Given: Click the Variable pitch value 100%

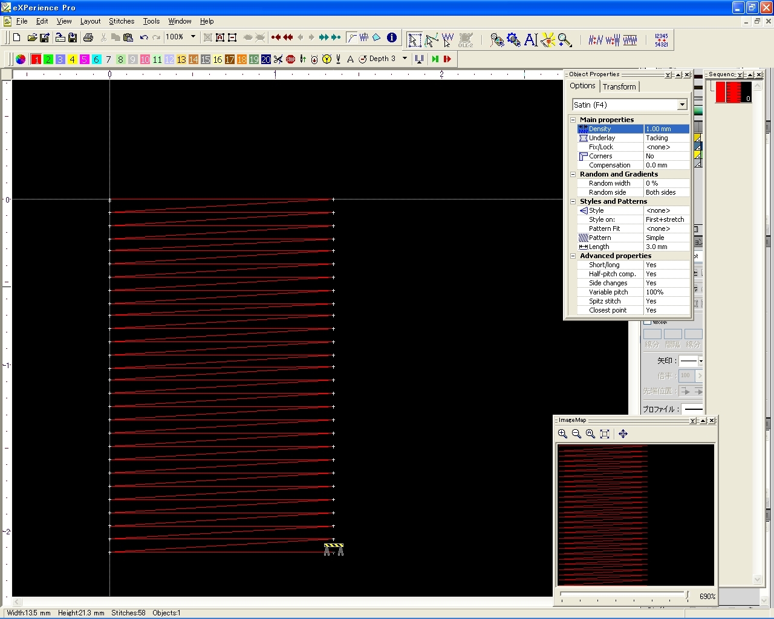Looking at the screenshot, I should [x=666, y=292].
